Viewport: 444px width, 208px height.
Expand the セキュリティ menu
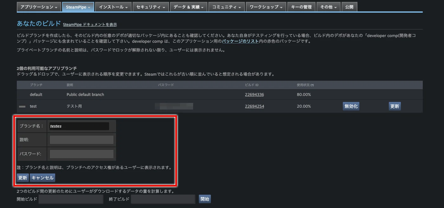coord(150,7)
